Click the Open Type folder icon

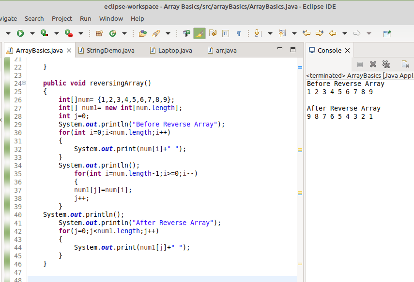142,33
